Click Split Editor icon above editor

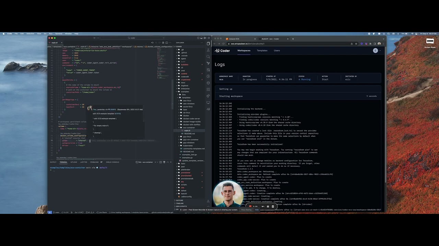tap(166, 43)
